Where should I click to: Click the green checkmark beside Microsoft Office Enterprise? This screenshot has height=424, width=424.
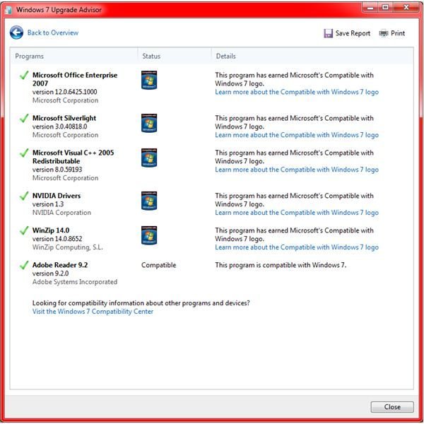(24, 75)
